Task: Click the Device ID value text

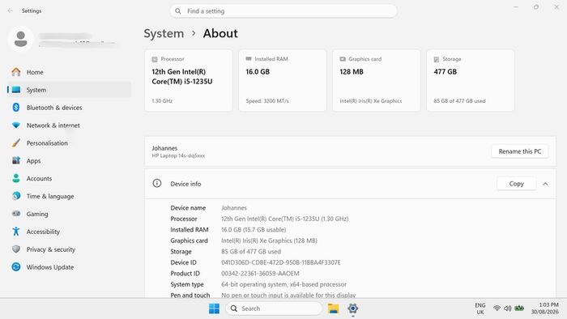Action: click(281, 262)
